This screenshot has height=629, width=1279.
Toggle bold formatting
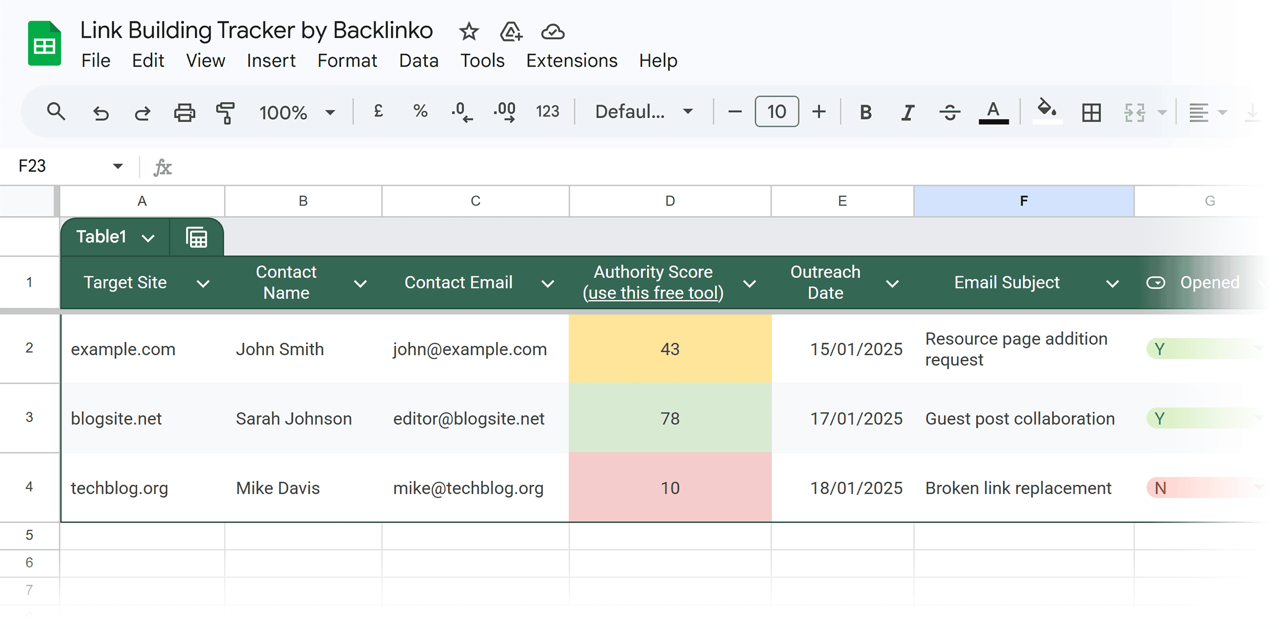point(866,112)
